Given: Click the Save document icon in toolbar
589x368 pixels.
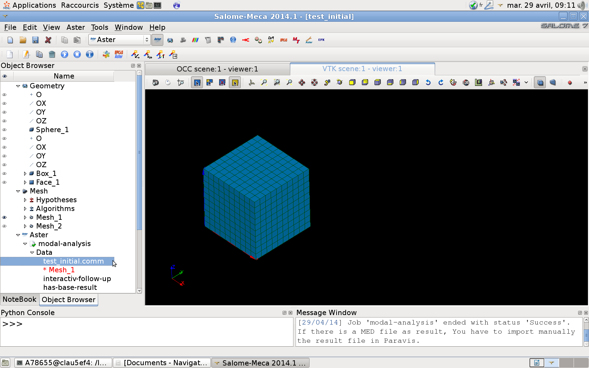Looking at the screenshot, I should [x=35, y=40].
